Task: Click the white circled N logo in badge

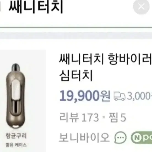Action: pos(137,138)
